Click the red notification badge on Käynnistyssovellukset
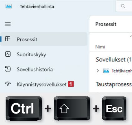 (x=71, y=84)
